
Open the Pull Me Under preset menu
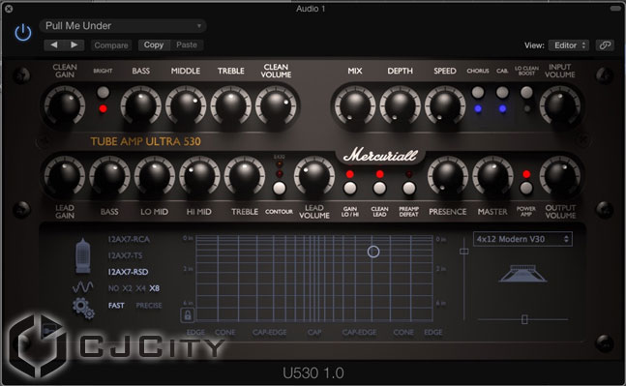[x=123, y=26]
